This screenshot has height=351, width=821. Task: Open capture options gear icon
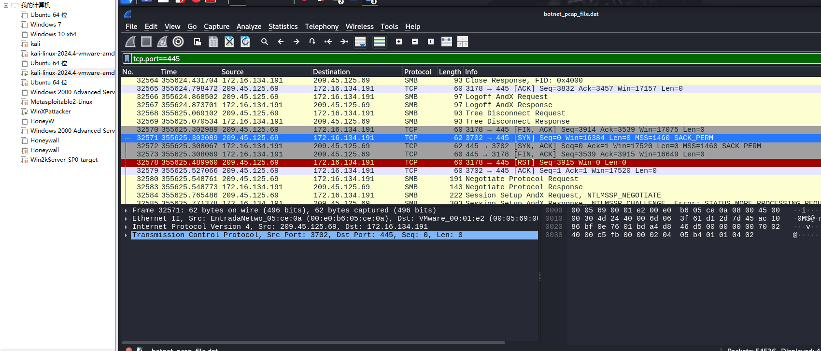[178, 42]
